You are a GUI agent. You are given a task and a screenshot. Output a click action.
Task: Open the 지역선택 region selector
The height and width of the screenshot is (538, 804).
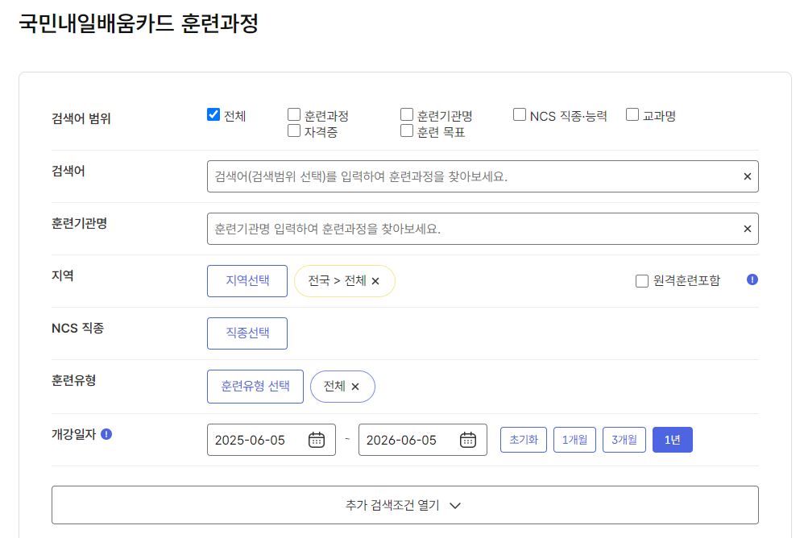pyautogui.click(x=247, y=280)
